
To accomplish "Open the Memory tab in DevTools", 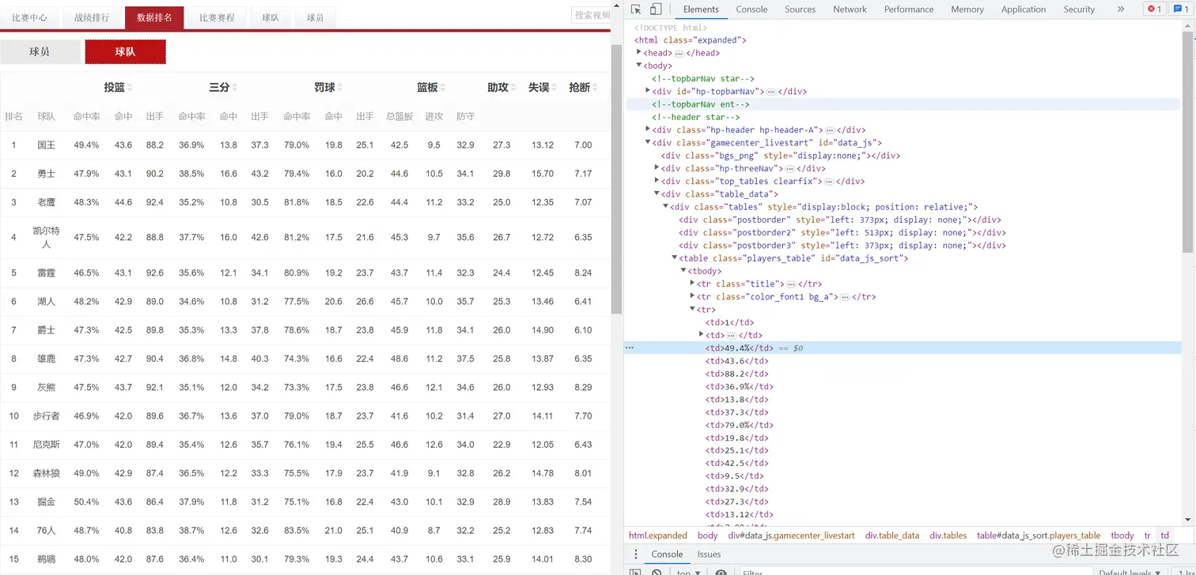I will pyautogui.click(x=967, y=9).
